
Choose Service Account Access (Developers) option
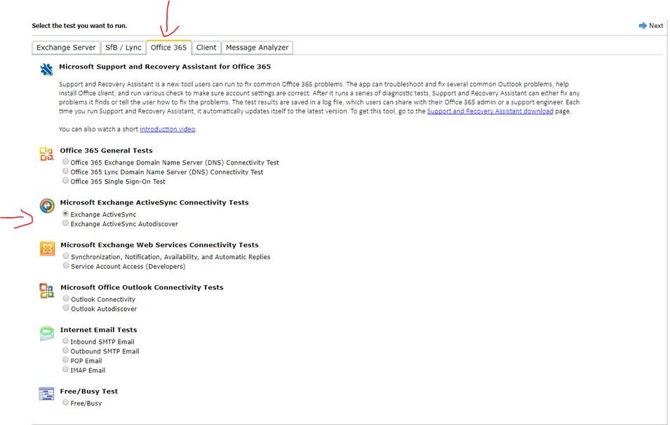pos(66,265)
